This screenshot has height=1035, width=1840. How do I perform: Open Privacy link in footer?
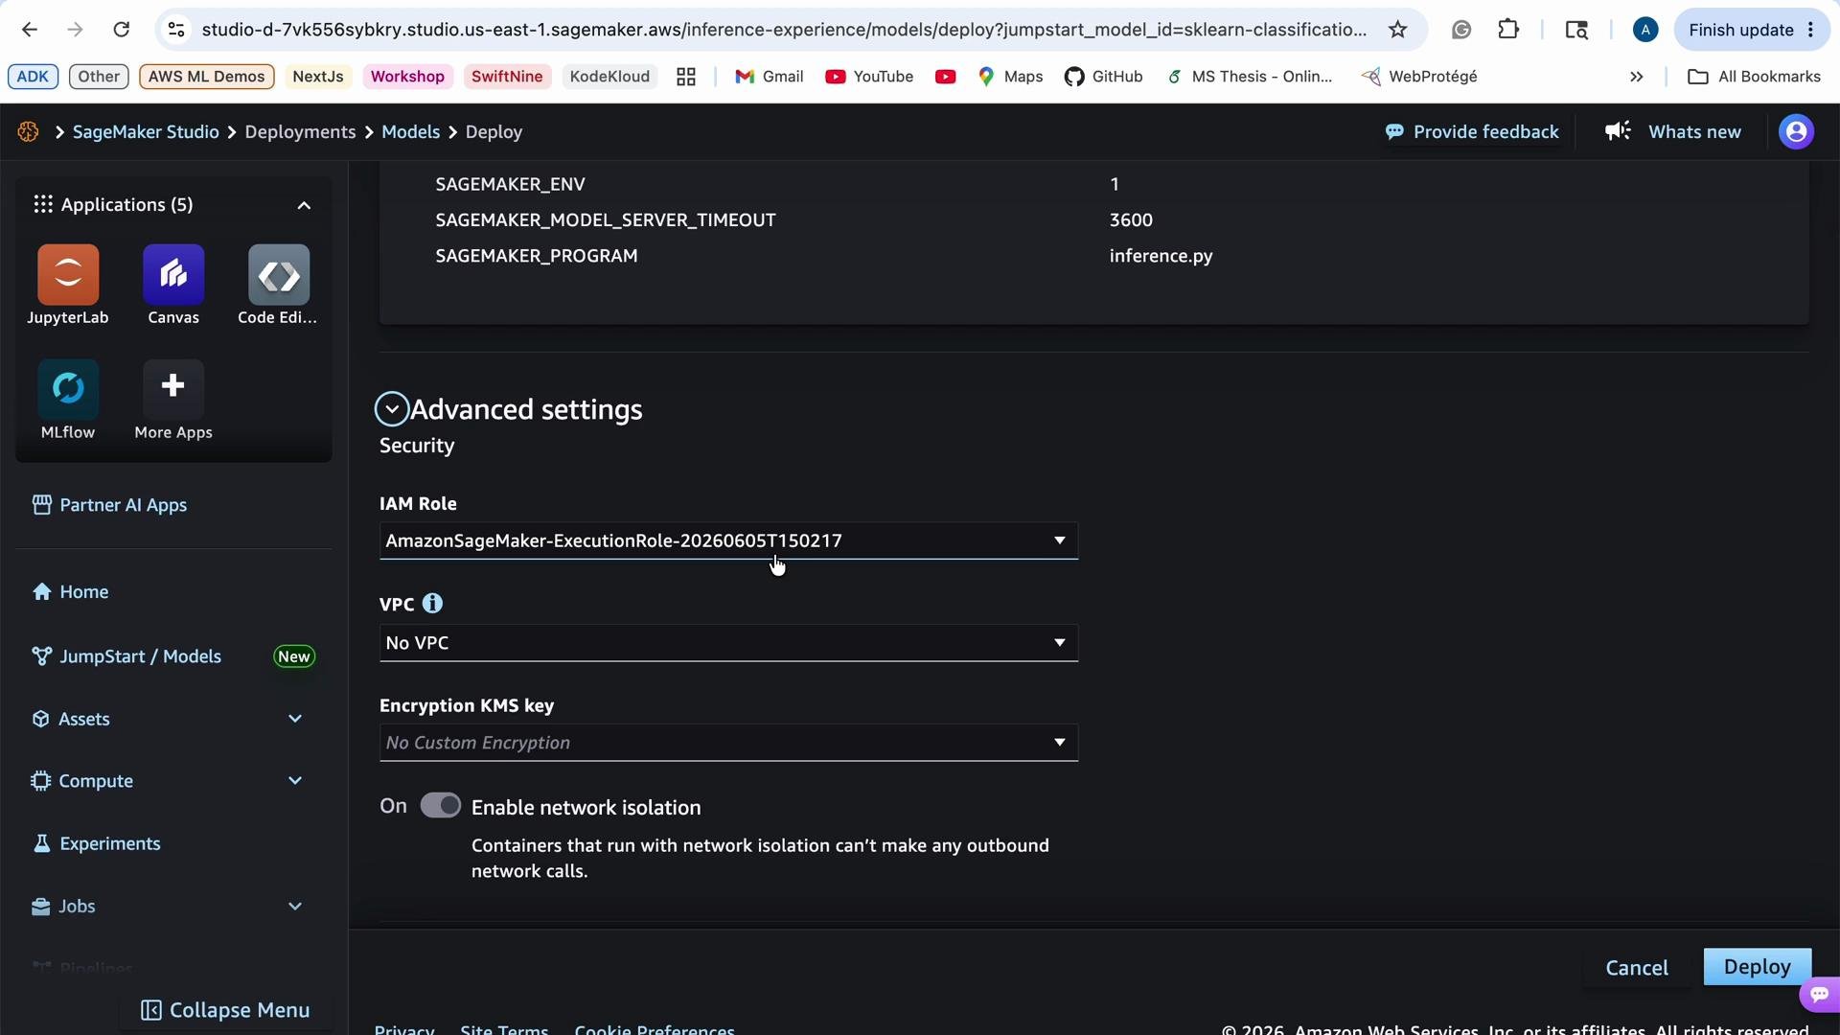click(x=403, y=1029)
